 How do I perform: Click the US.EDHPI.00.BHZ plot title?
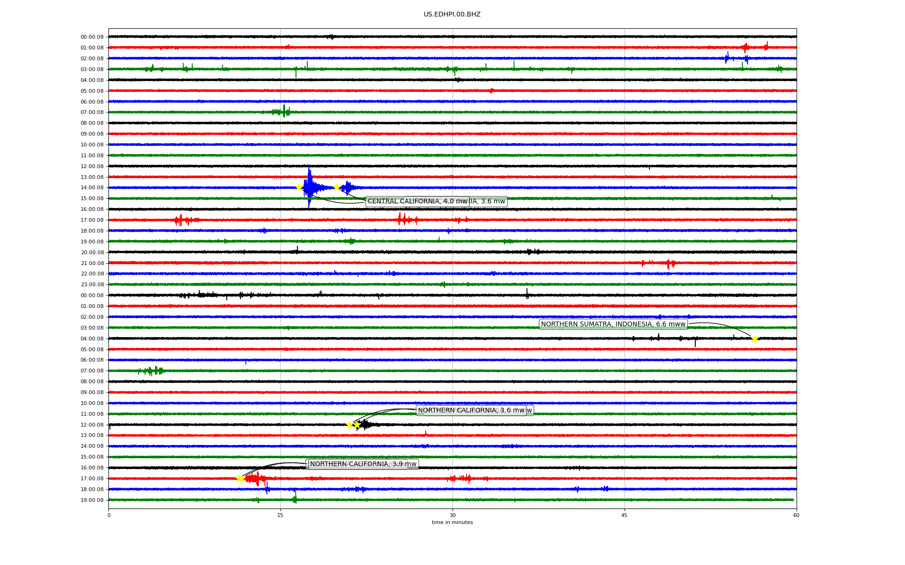[452, 15]
